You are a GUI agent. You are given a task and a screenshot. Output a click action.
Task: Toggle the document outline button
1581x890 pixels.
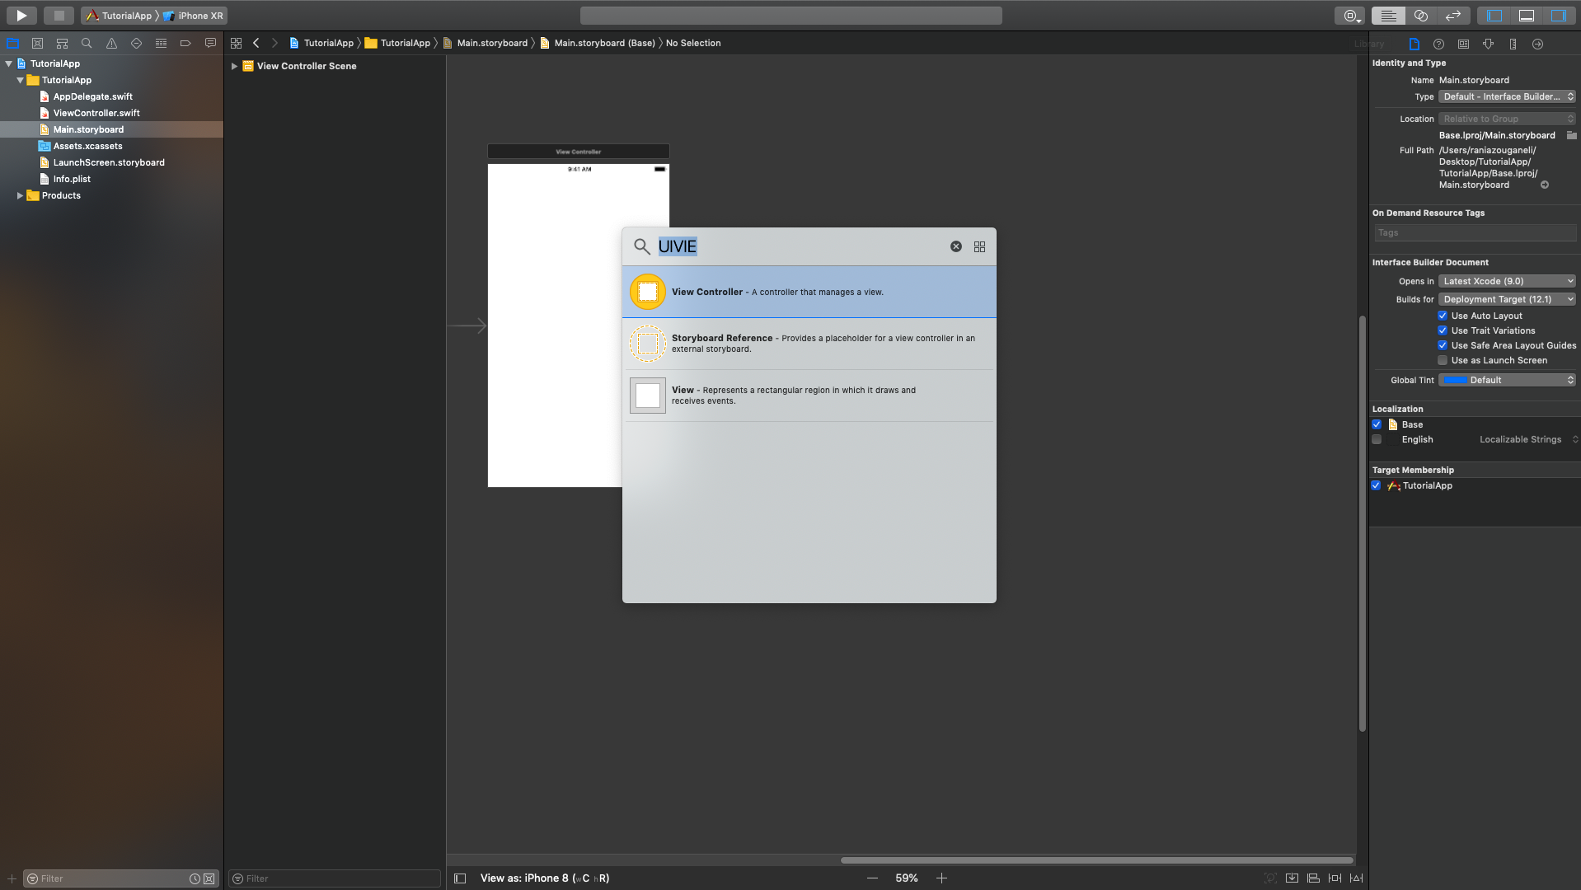click(x=460, y=878)
